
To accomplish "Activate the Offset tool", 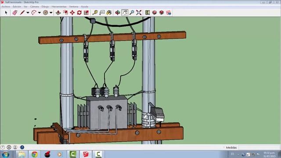I will pyautogui.click(x=65, y=13).
